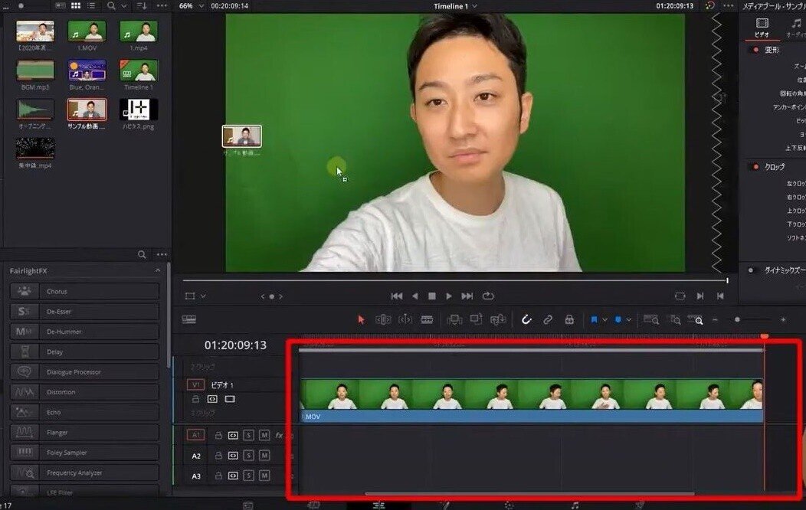Toggle the 変形 transform section on
Screen dimensions: 806x510
tap(756, 50)
